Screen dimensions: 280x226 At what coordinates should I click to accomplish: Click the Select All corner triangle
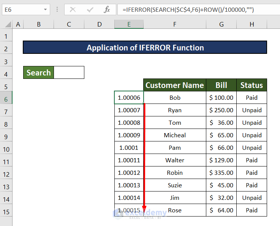point(6,25)
